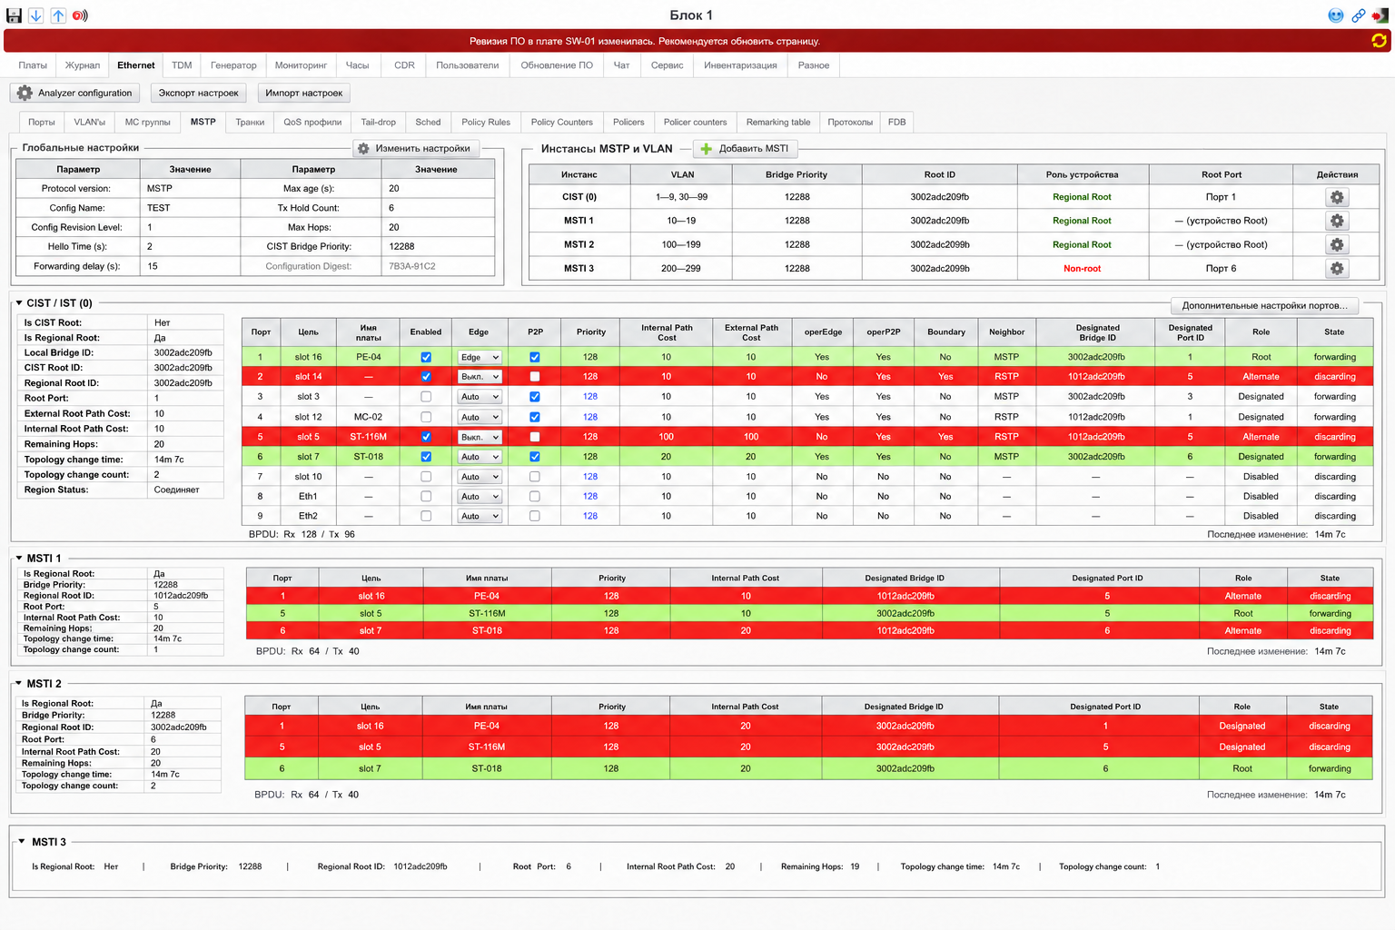This screenshot has height=930, width=1395.
Task: Open the QoS профили sub-tab
Action: pos(312,122)
